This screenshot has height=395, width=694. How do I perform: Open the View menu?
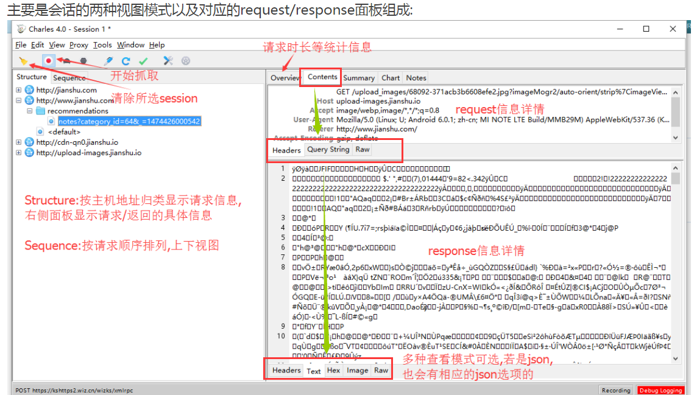[57, 44]
